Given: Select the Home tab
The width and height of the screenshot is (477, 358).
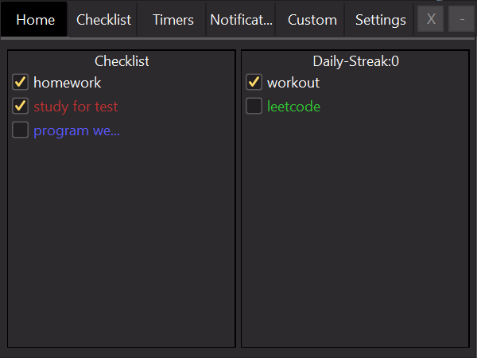Looking at the screenshot, I should click(x=35, y=20).
